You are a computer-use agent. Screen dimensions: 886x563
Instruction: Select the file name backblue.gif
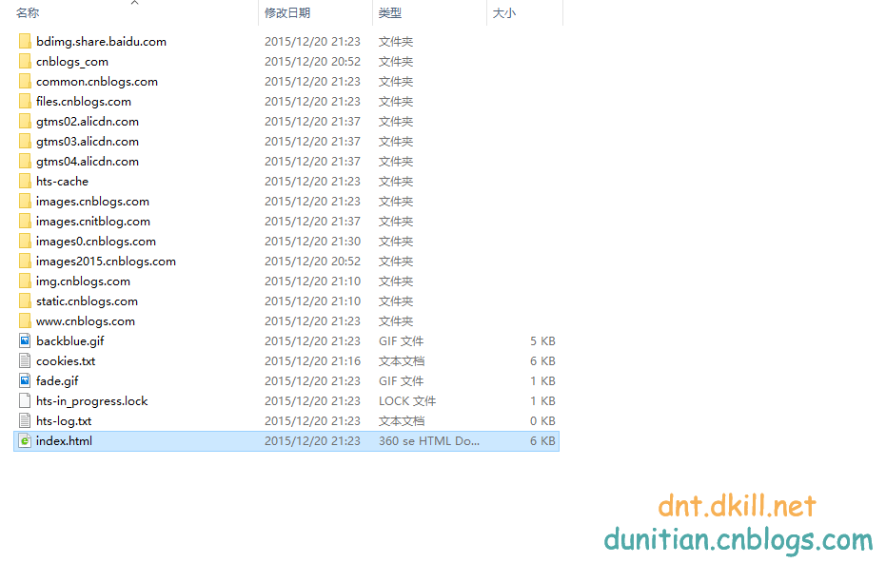[x=70, y=340]
